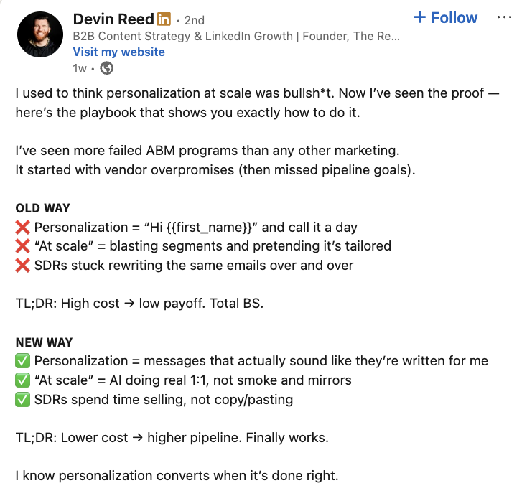The image size is (527, 501).
Task: Click the globe post visibility icon
Action: pos(107,68)
